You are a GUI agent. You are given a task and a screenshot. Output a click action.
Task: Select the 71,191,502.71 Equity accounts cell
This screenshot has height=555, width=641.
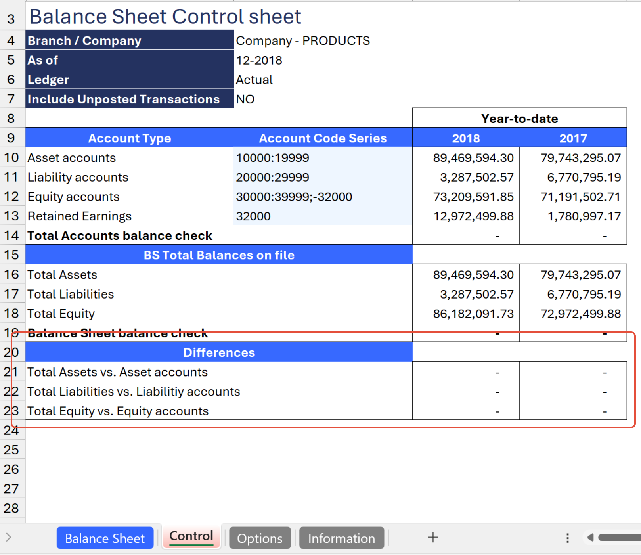pyautogui.click(x=573, y=196)
